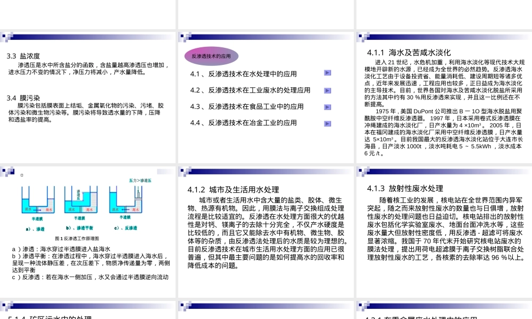The width and height of the screenshot is (532, 319).
Task: Open link 4.3、反渗透技术在食品工业中的应用
Action: (x=247, y=106)
